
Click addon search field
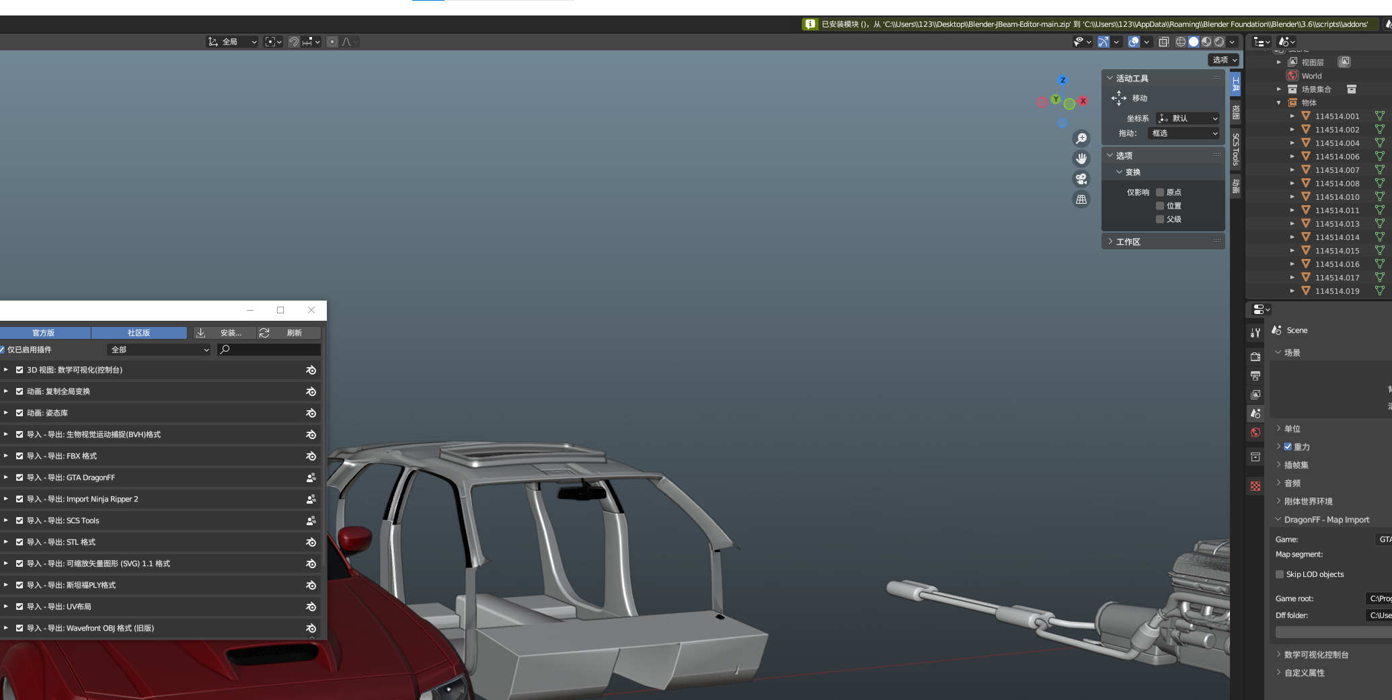tap(269, 350)
